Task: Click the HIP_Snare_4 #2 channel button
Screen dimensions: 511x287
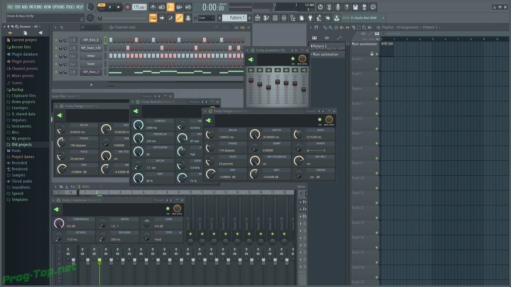Action: (x=91, y=48)
